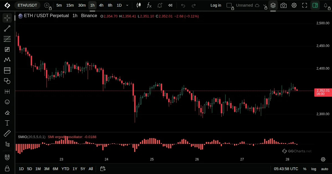Screen dimensions: 332x174
Task: Select the price range measurement tool
Action: pyautogui.click(x=7, y=91)
